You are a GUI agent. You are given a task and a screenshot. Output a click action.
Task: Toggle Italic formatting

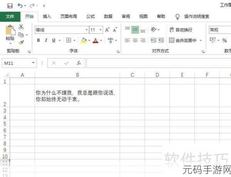[x=46, y=40]
